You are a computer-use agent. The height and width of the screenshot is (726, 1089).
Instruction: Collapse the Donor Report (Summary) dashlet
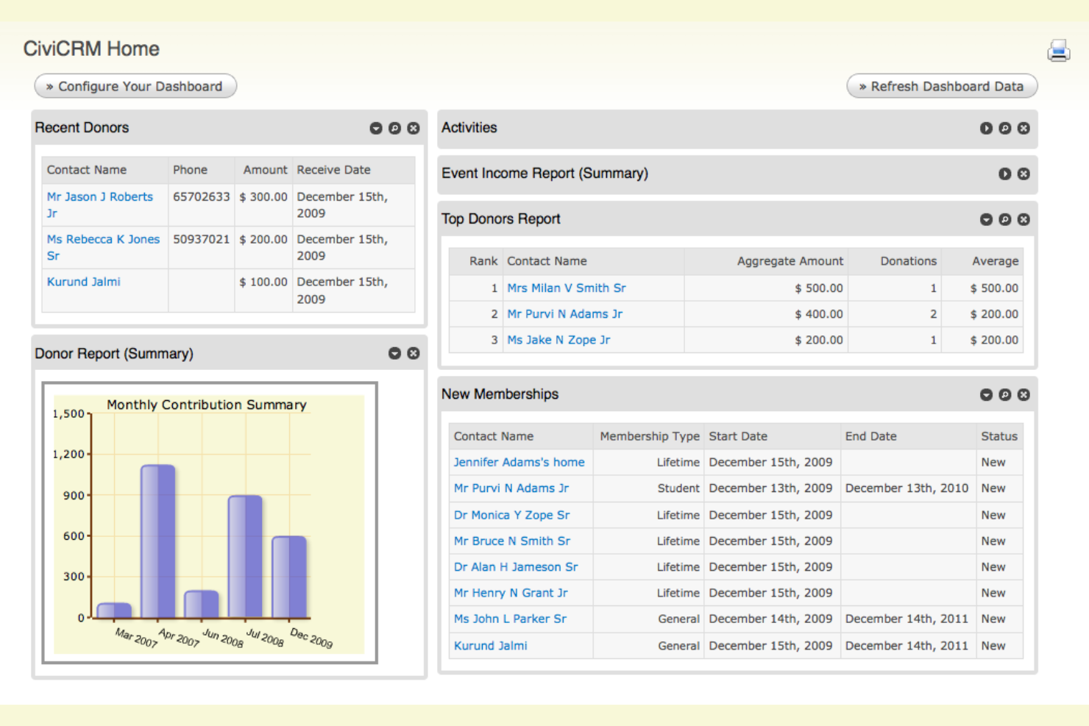click(394, 353)
